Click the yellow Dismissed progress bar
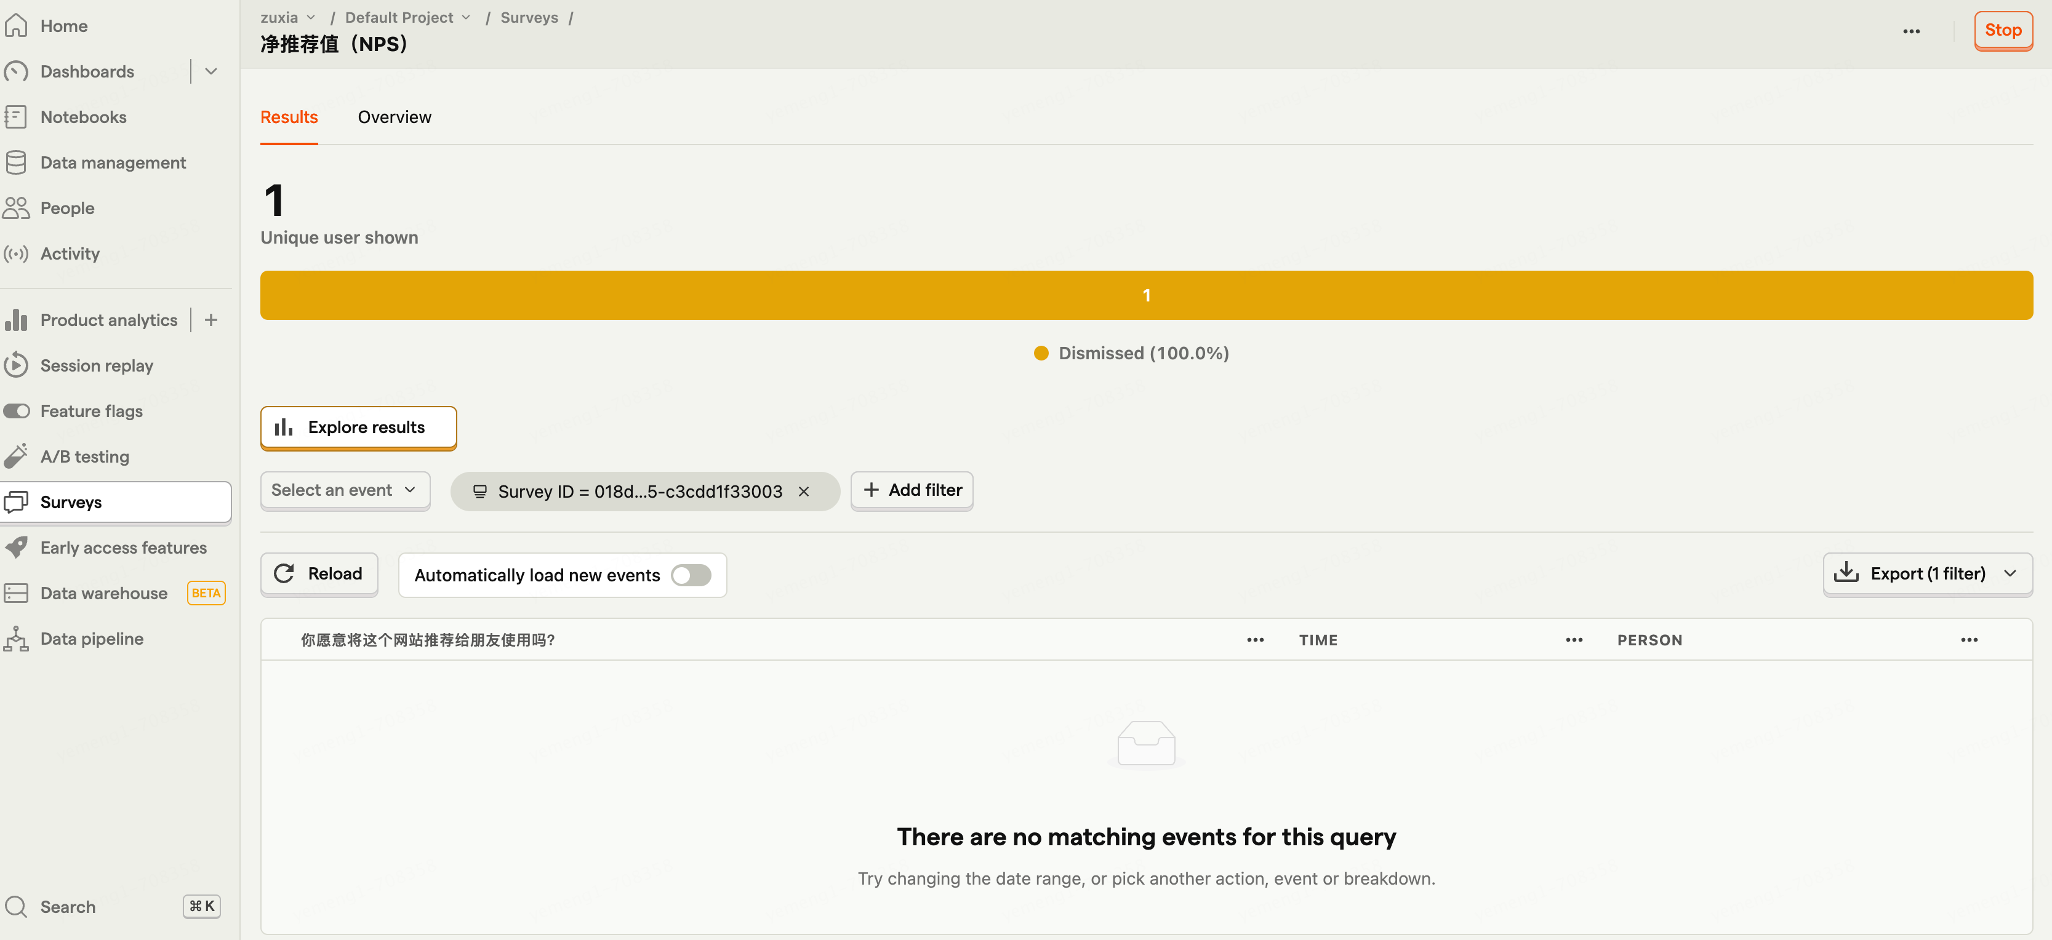 click(x=1145, y=295)
